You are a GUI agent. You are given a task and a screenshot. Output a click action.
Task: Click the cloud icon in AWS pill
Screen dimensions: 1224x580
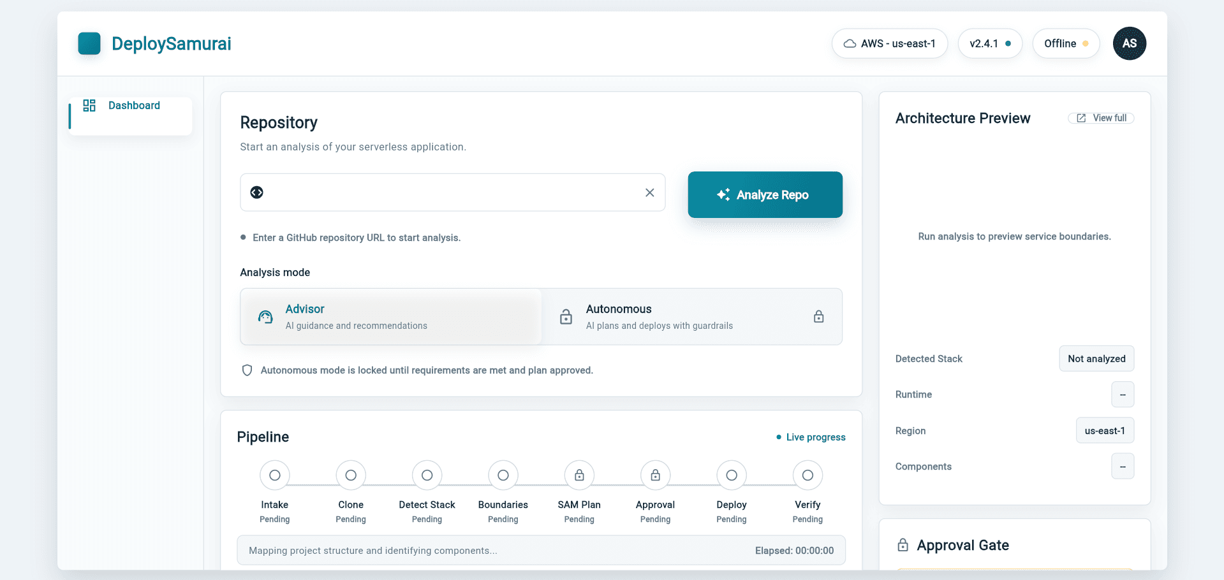click(850, 43)
